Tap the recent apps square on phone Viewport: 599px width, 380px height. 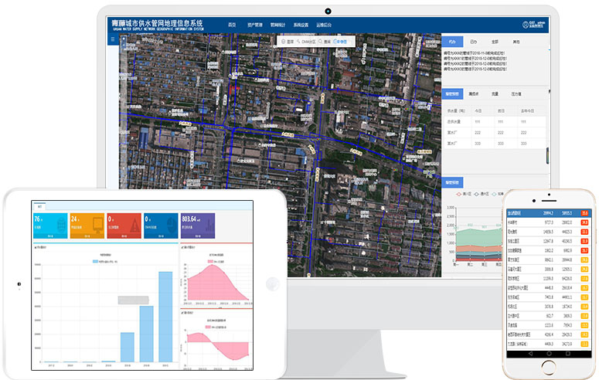pos(568,354)
